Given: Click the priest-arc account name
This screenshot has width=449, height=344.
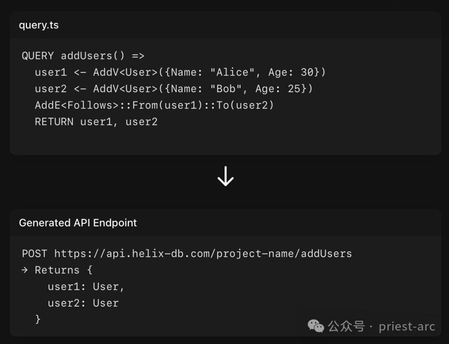Looking at the screenshot, I should 407,327.
